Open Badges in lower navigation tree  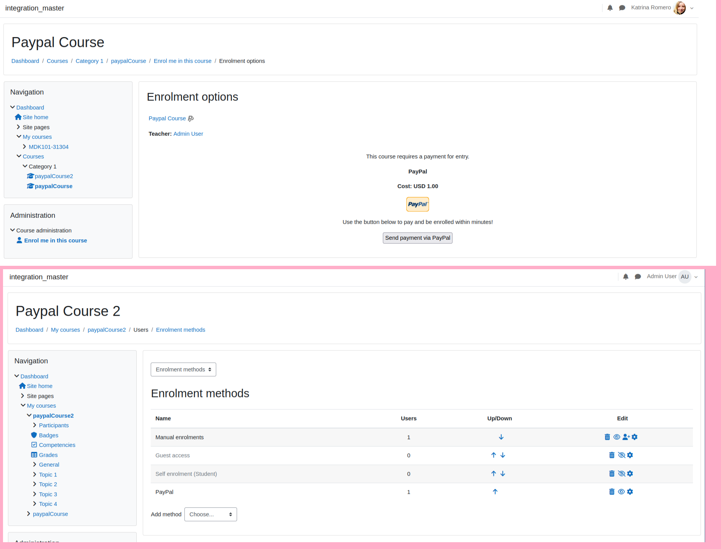[x=48, y=435]
